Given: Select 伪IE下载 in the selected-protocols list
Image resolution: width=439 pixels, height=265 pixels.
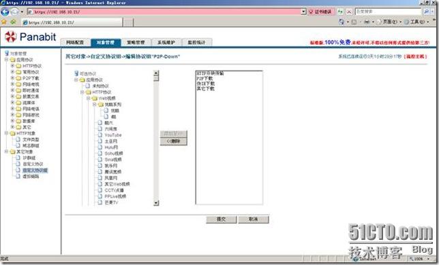Looking at the screenshot, I should (x=205, y=84).
